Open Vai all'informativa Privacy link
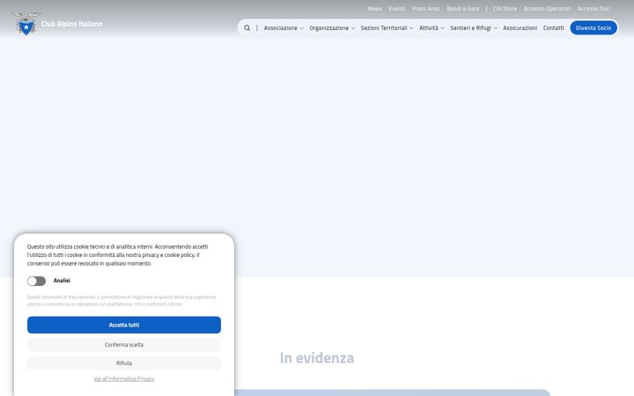 pos(124,378)
